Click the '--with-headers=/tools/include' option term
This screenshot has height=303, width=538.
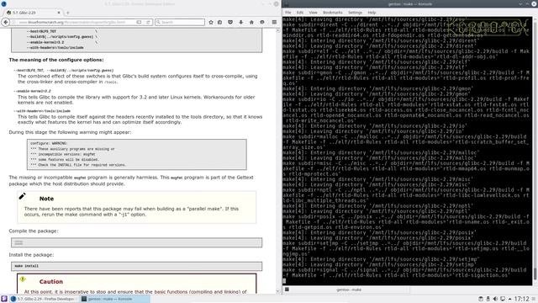tap(42, 111)
